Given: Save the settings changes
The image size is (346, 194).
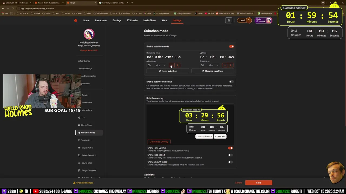Looking at the screenshot, I should [258, 183].
